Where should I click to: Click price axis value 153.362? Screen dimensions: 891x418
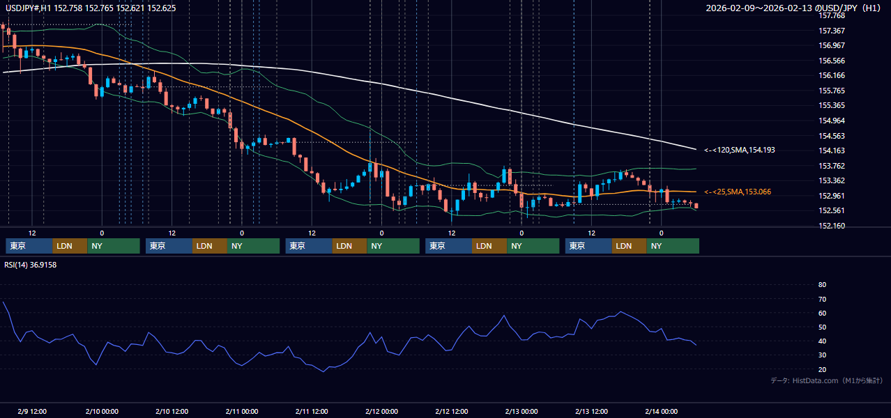[x=832, y=180]
